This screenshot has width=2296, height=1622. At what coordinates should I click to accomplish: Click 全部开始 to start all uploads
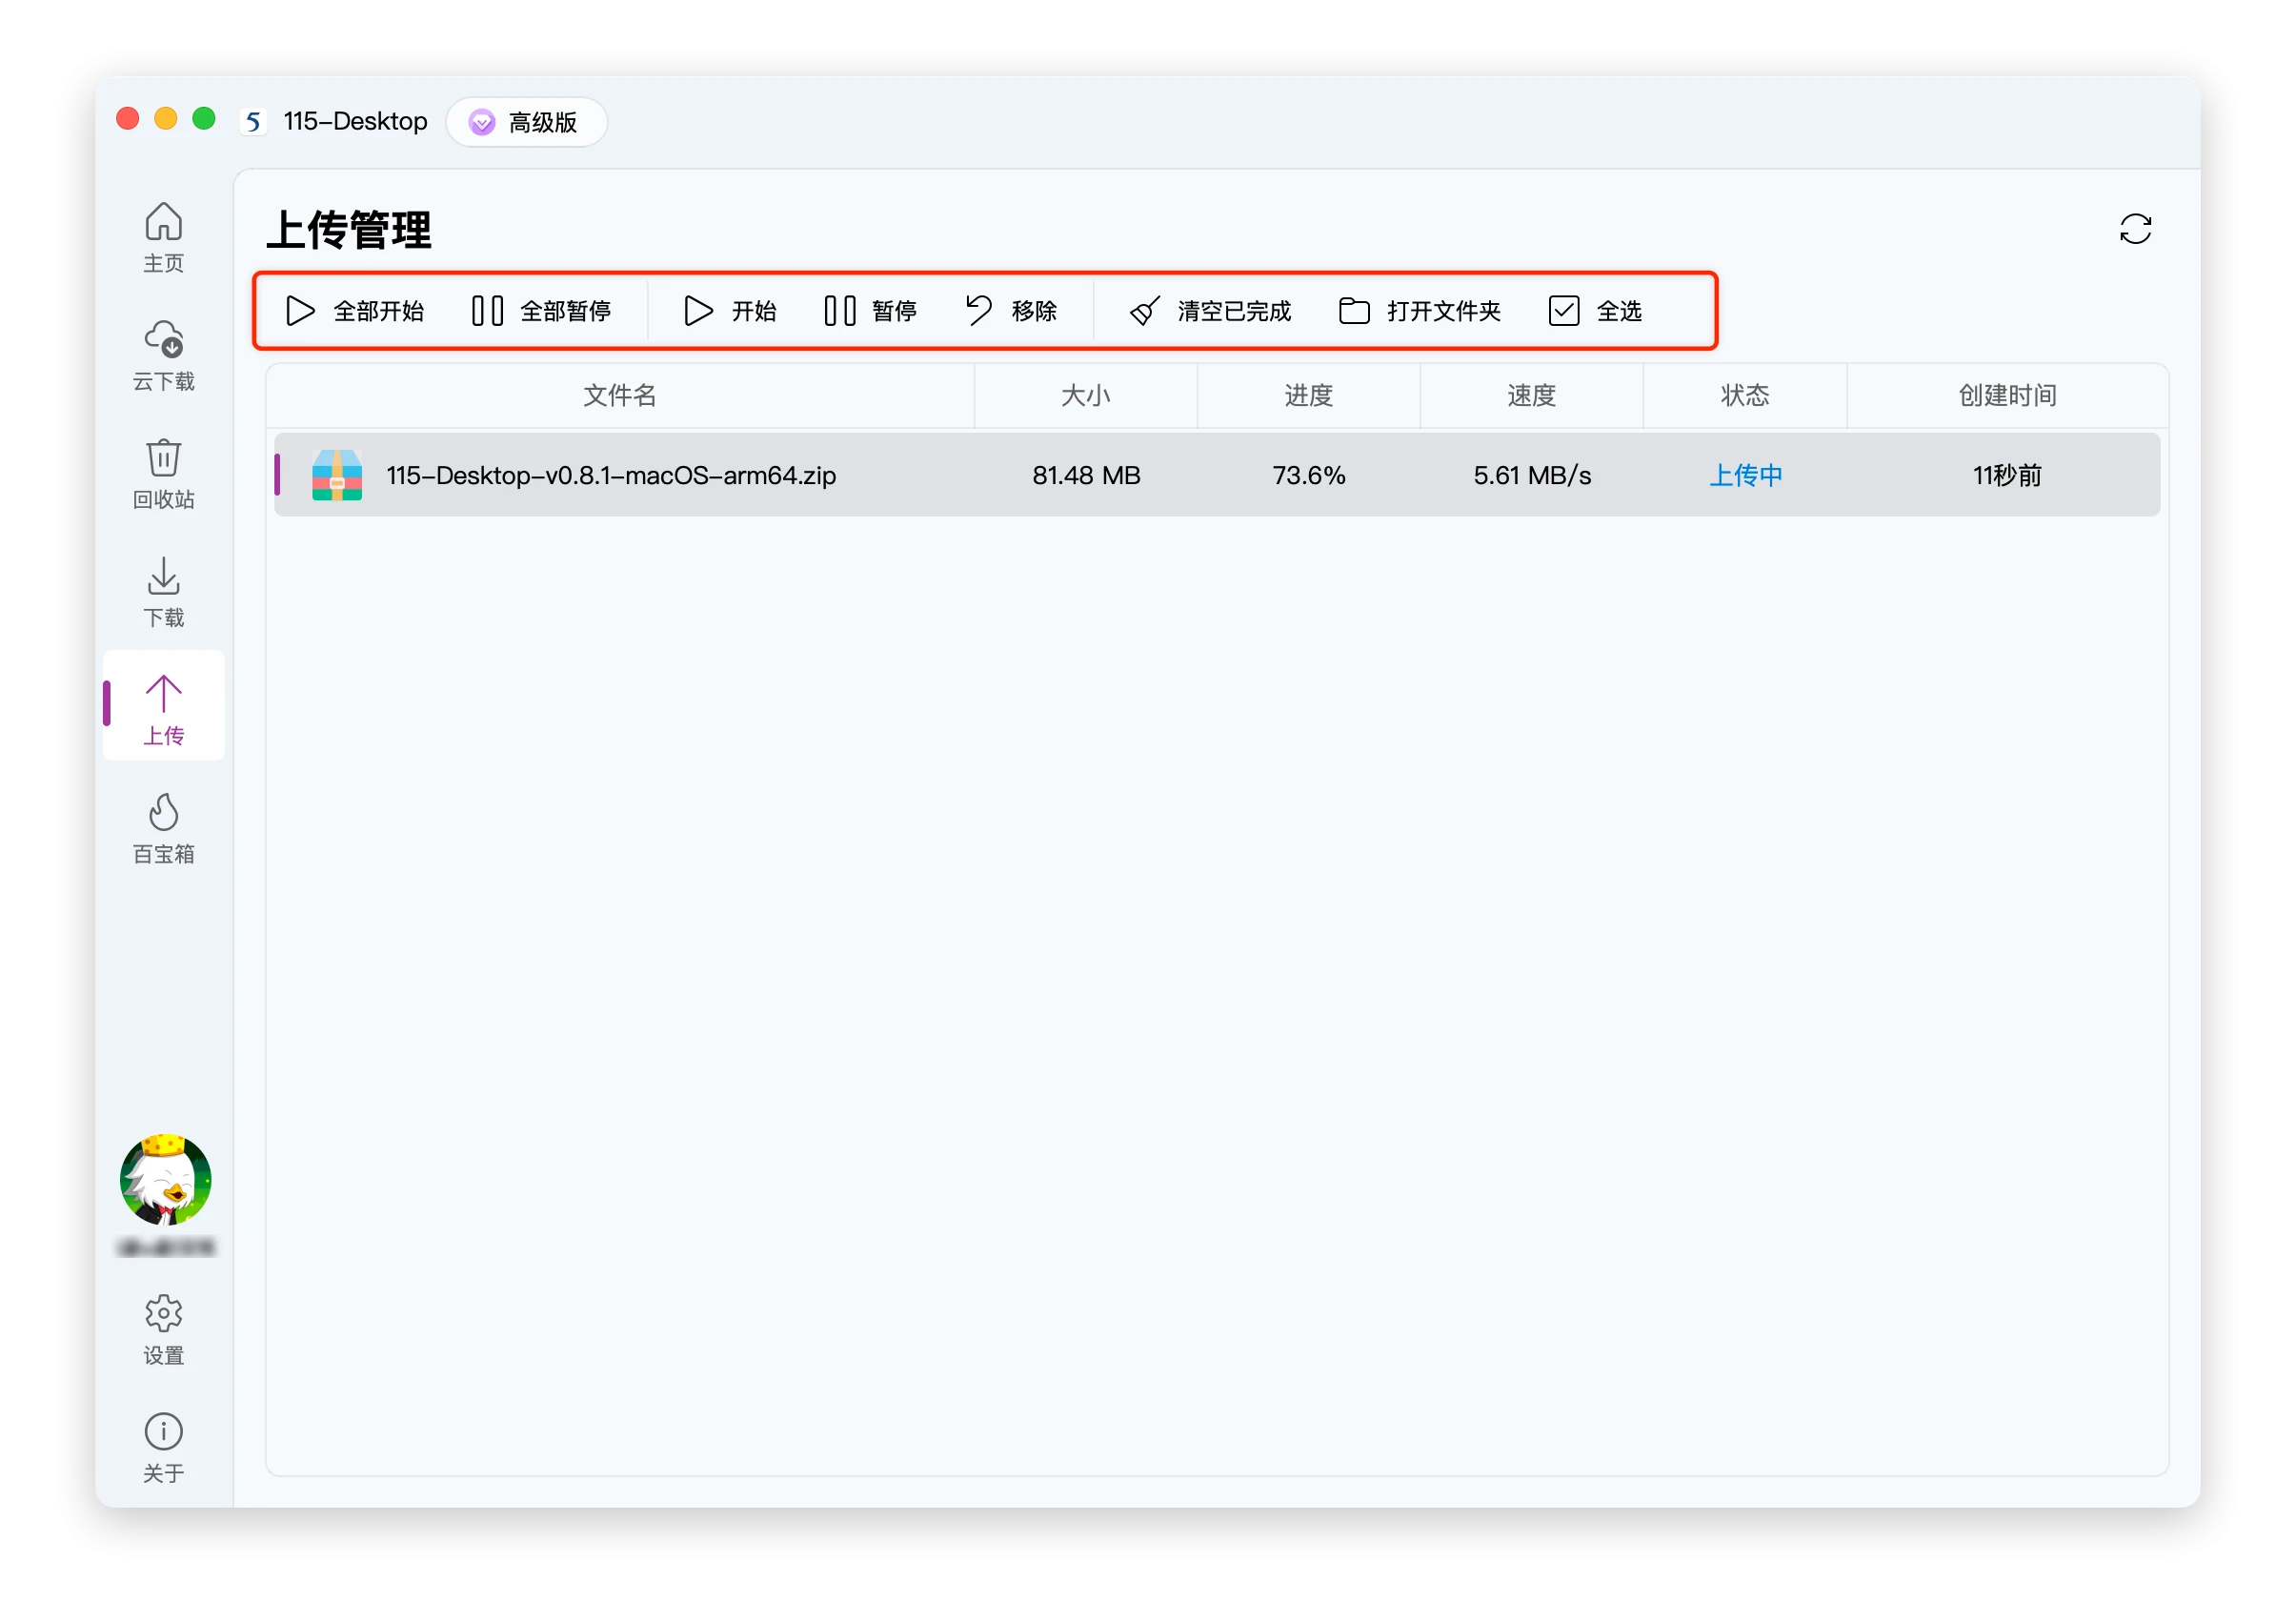tap(354, 312)
